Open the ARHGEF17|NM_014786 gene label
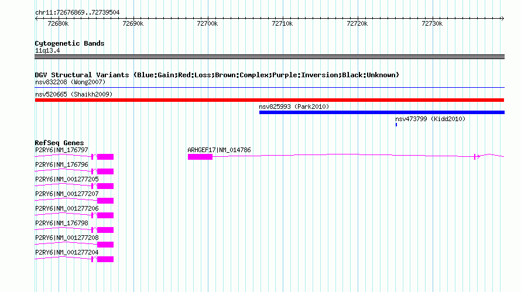The image size is (521, 292). [x=219, y=150]
